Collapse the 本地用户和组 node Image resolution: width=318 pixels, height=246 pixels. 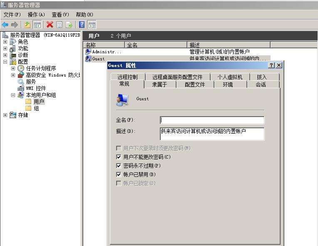click(x=13, y=95)
